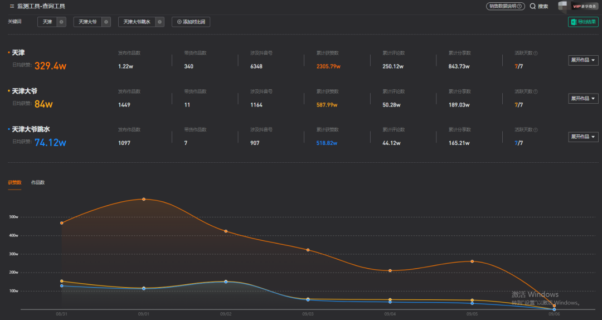
Task: Click the orange 09/01 peak data point
Action: click(x=144, y=199)
